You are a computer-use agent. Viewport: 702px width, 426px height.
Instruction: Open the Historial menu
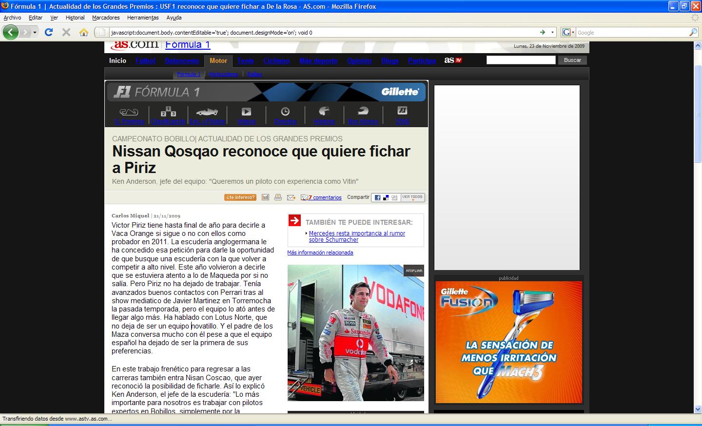[x=75, y=18]
